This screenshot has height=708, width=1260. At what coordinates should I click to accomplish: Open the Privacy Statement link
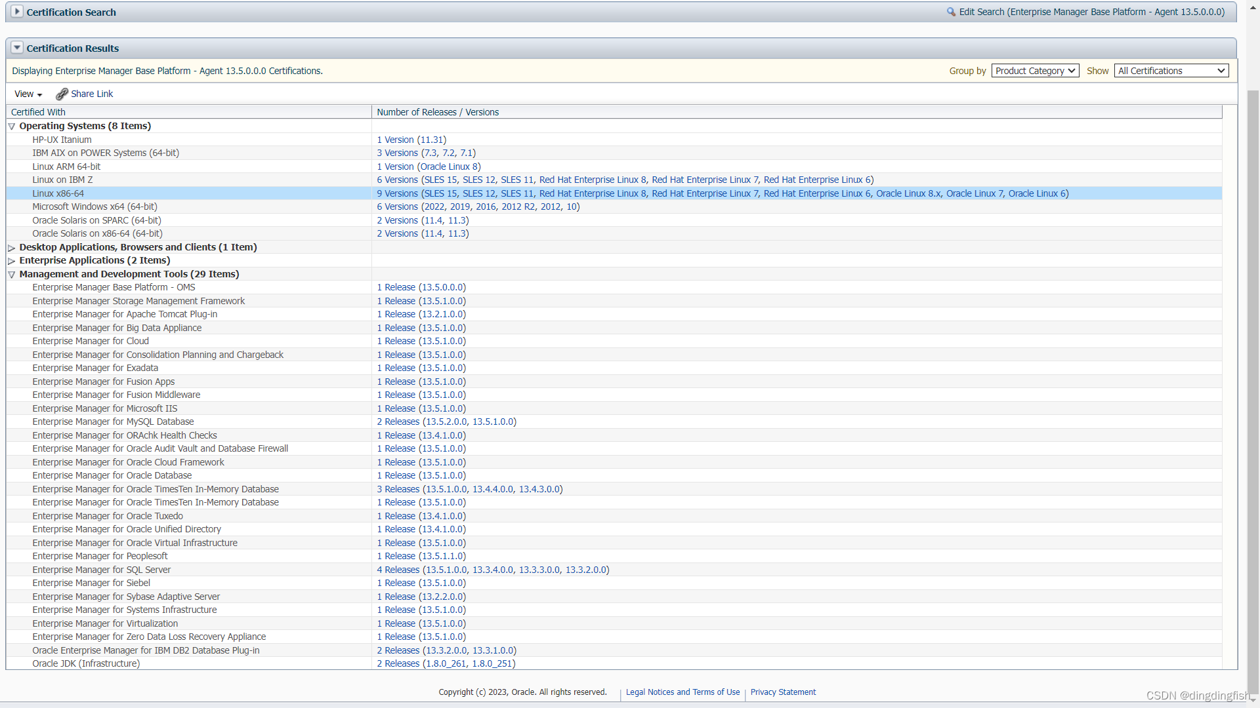[783, 692]
